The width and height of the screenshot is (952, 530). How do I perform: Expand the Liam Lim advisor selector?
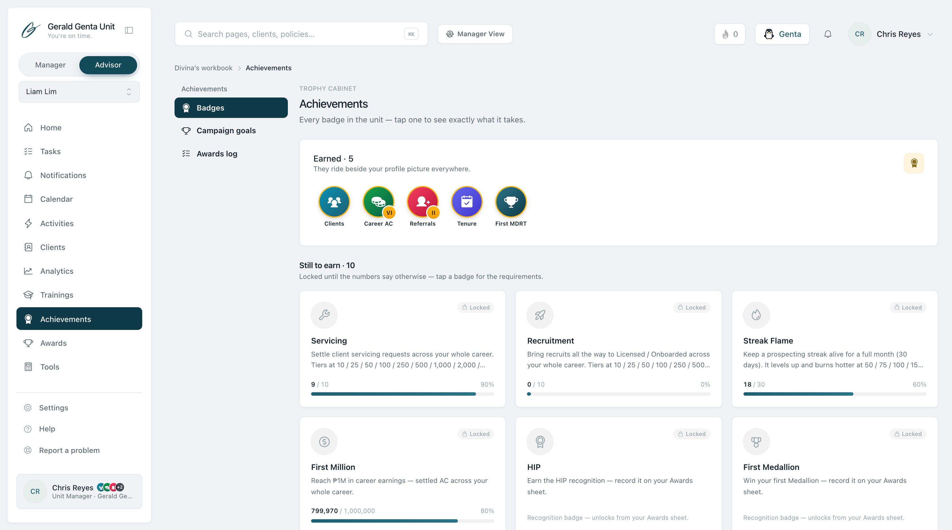pyautogui.click(x=79, y=92)
